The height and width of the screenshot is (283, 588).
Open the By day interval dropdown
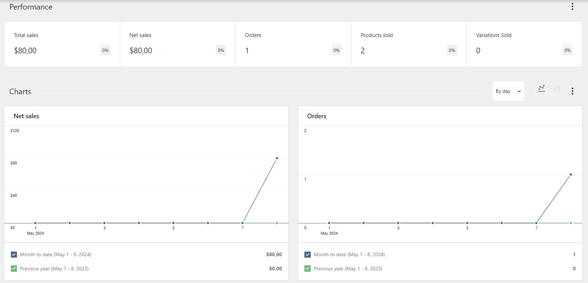point(508,91)
